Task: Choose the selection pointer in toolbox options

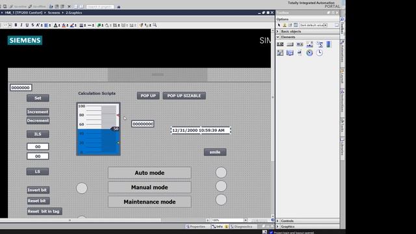Action: tap(279, 25)
